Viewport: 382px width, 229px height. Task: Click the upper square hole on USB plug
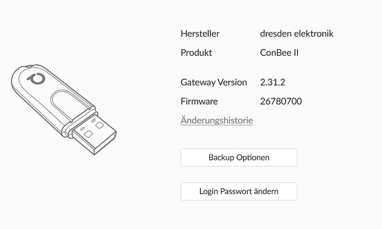[100, 126]
